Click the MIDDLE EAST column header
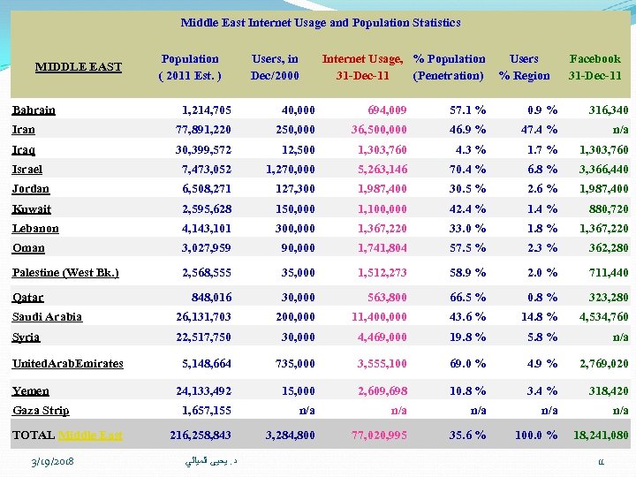 [x=79, y=67]
